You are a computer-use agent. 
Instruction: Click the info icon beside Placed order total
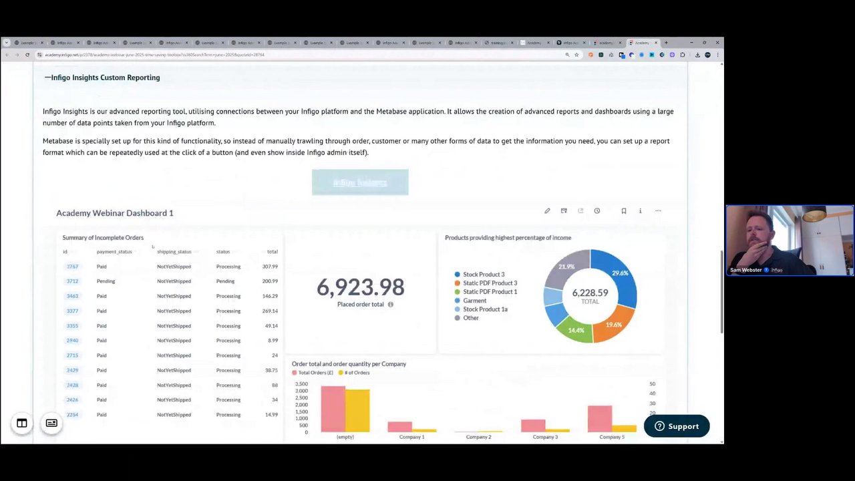coord(391,305)
